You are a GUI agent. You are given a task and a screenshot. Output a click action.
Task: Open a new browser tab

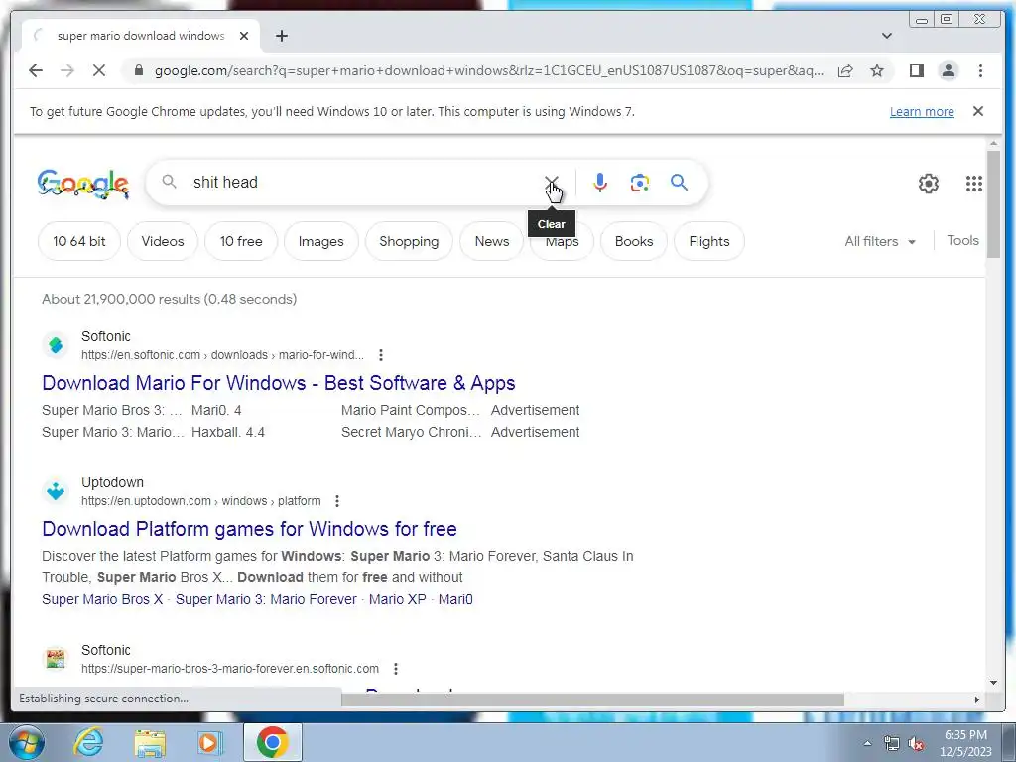(281, 36)
